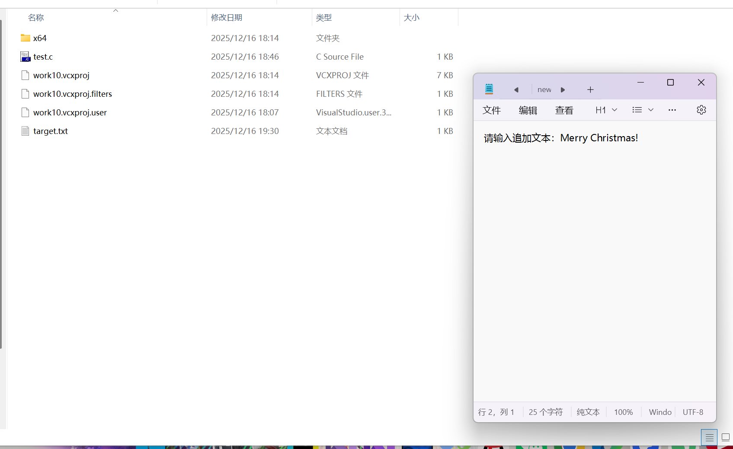Click the "文件夹" type cell
Image resolution: width=733 pixels, height=449 pixels.
[x=328, y=38]
